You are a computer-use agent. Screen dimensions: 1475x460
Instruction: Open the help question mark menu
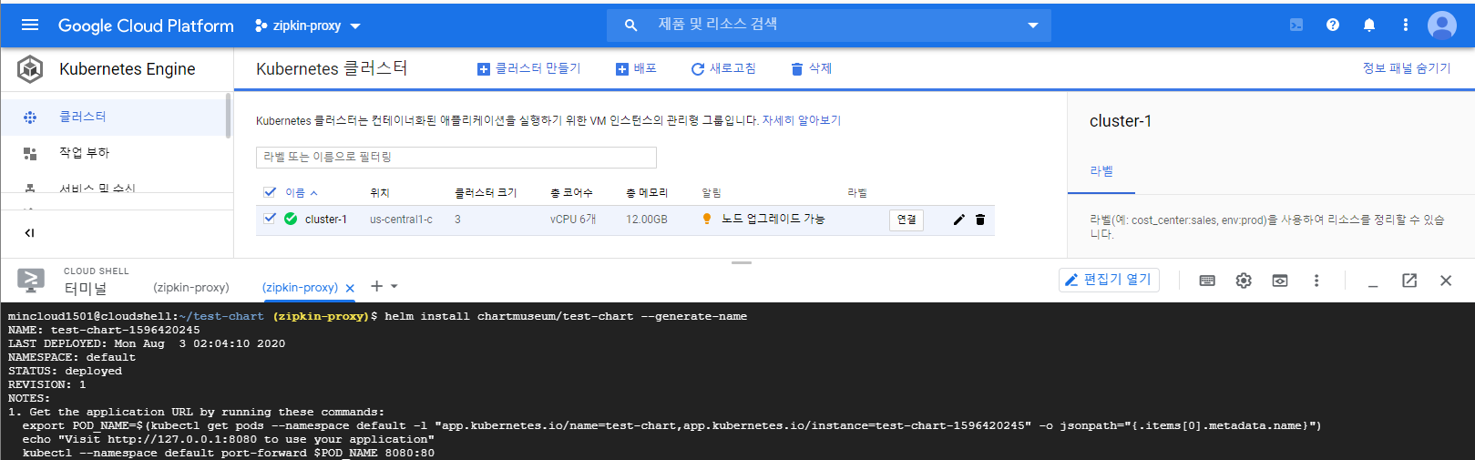tap(1333, 26)
